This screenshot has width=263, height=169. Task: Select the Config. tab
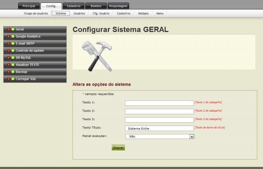click(x=51, y=6)
